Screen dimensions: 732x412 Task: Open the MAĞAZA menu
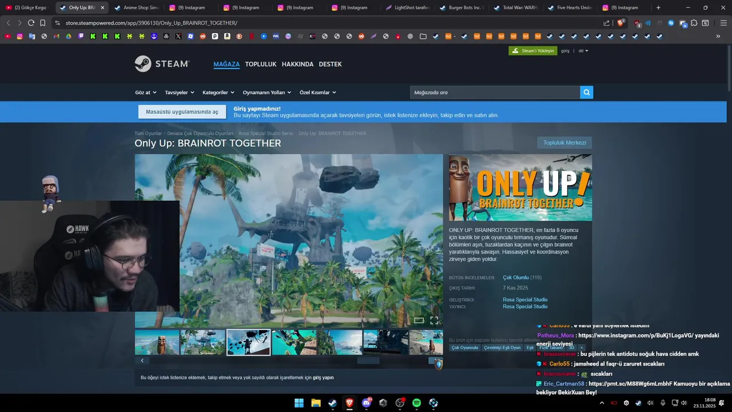coord(226,64)
